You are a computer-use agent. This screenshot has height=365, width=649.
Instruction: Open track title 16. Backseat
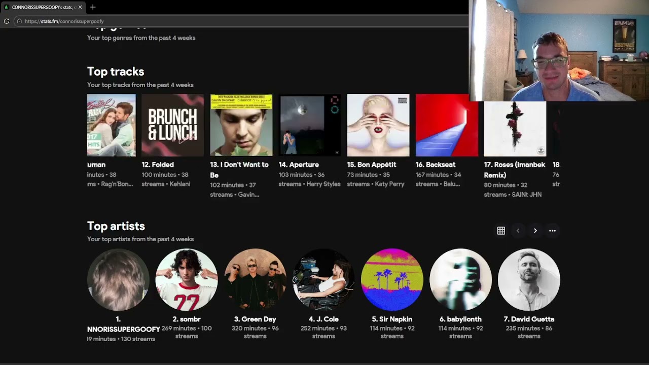coord(436,165)
